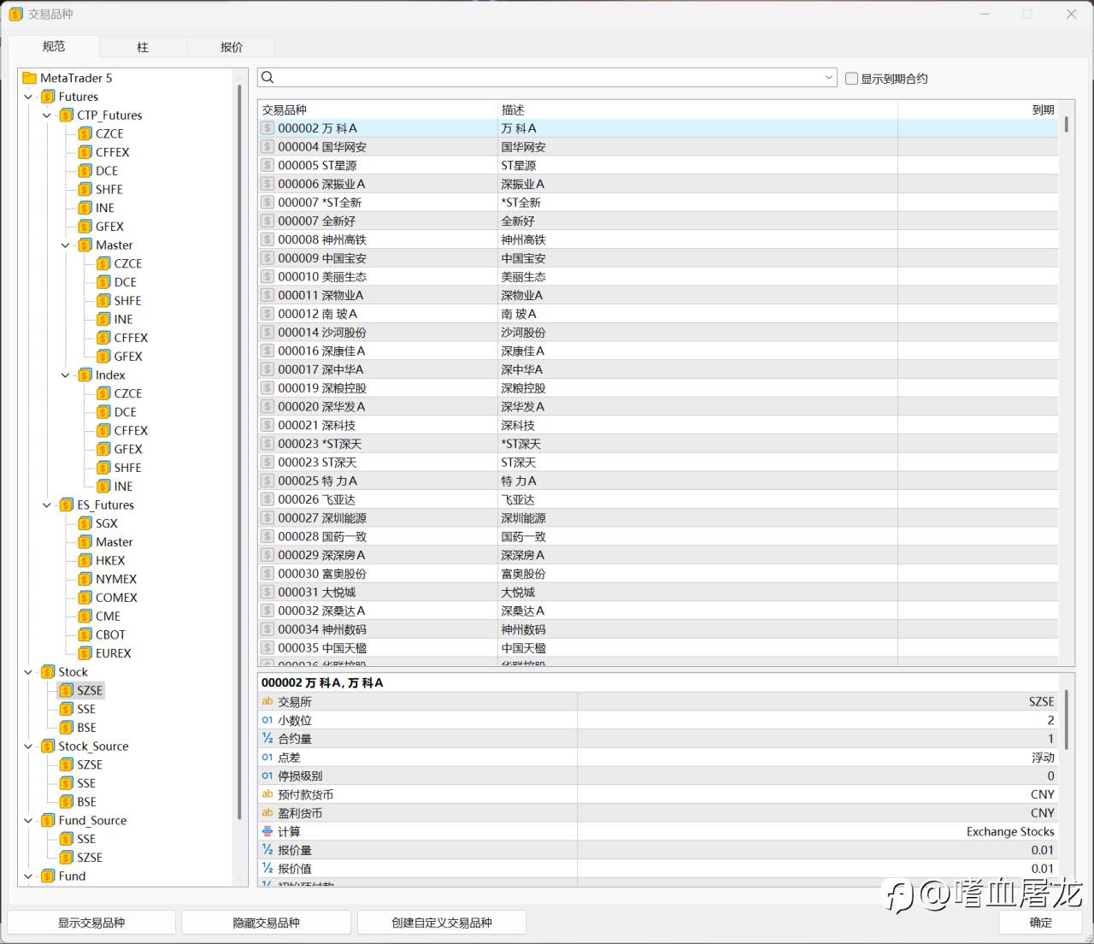Click the Fund_Source group icon
This screenshot has height=944, width=1094.
(x=48, y=820)
